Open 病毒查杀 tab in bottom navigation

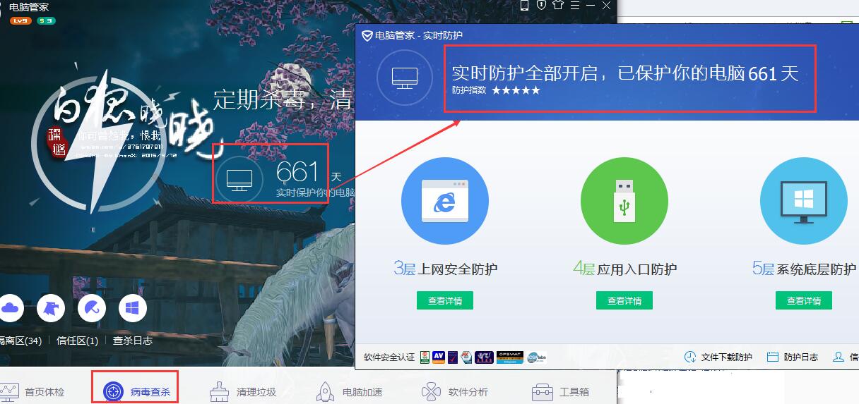pos(136,391)
